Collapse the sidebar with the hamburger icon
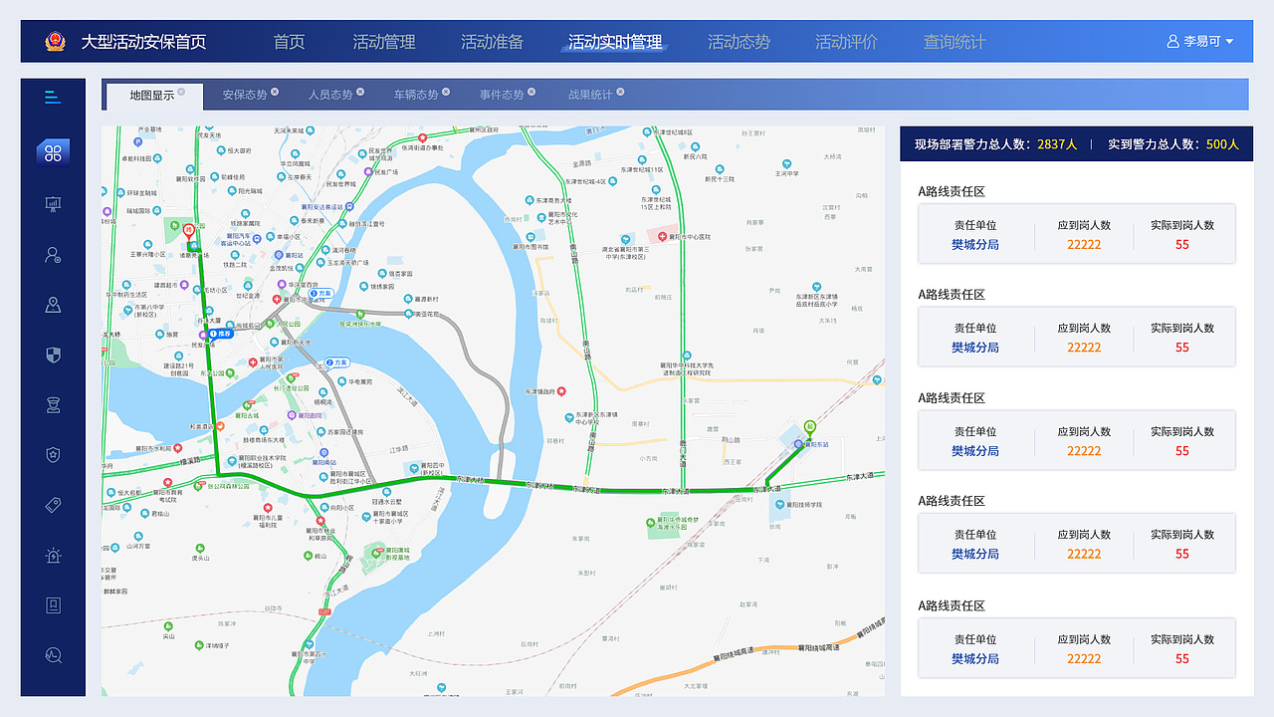Image resolution: width=1274 pixels, height=717 pixels. [x=52, y=97]
